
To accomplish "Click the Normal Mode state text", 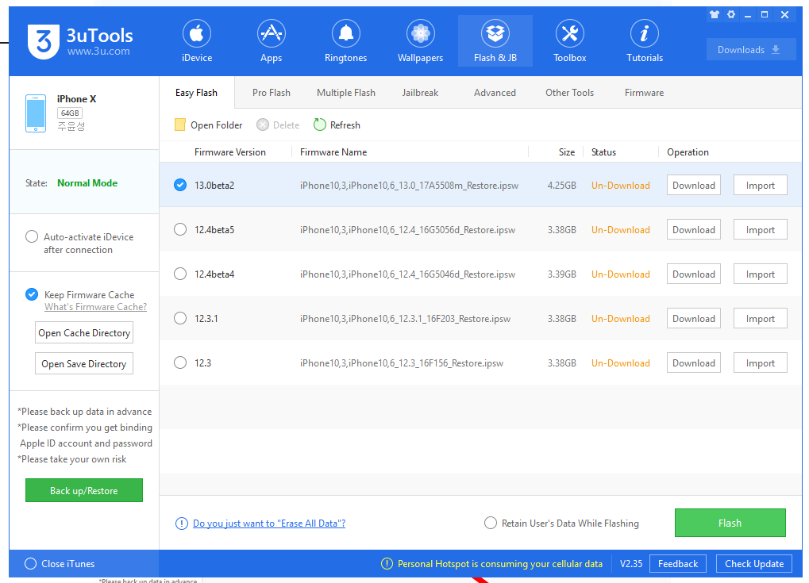I will pos(87,183).
